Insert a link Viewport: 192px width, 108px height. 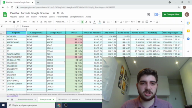click(x=139, y=22)
